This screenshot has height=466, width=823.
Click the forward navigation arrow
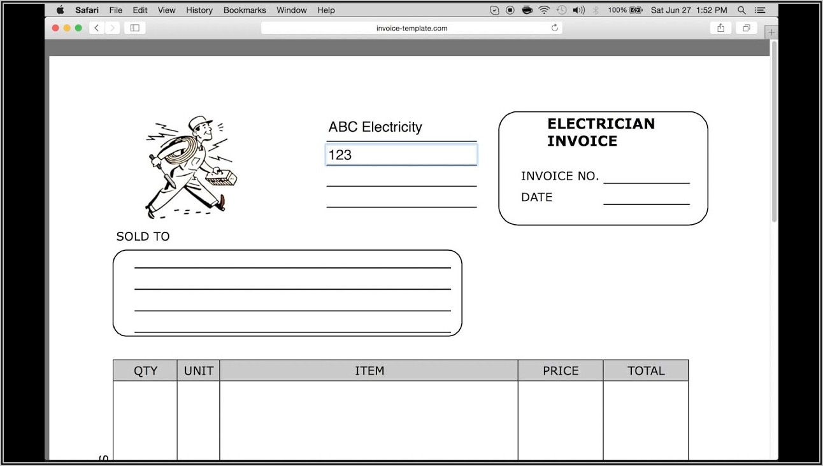113,28
